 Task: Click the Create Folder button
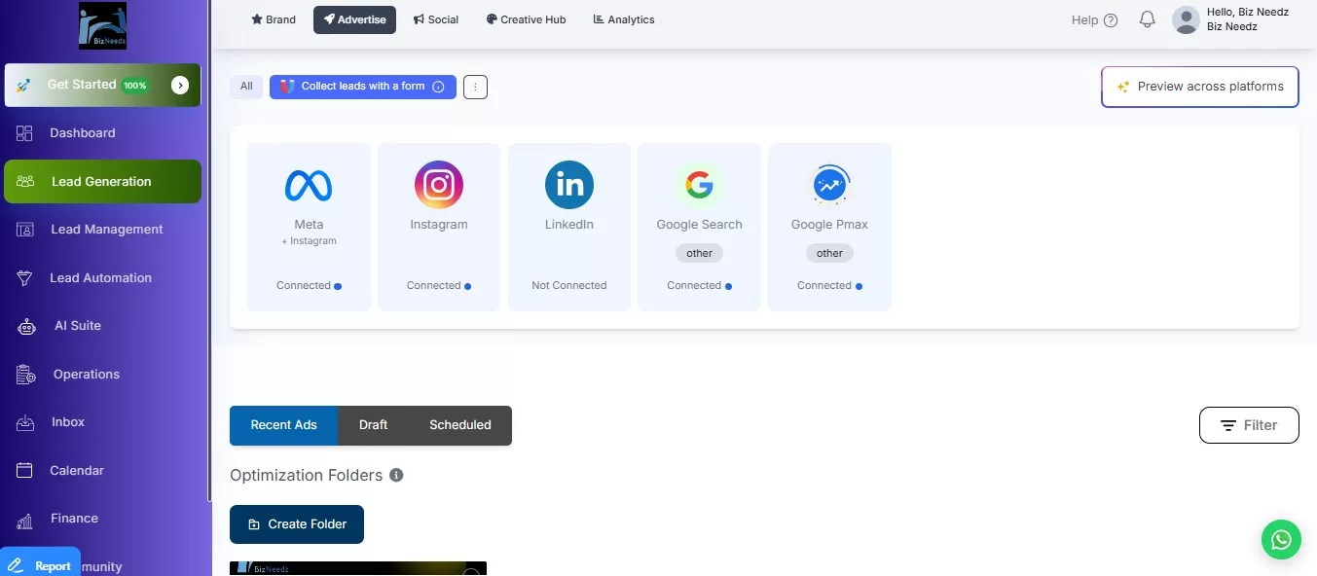coord(297,524)
